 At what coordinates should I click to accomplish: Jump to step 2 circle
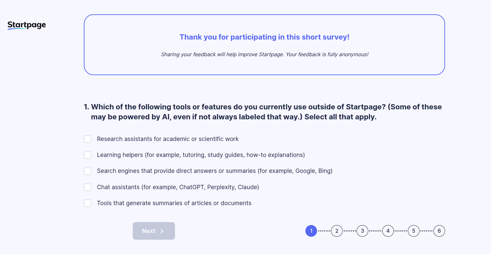click(x=337, y=231)
